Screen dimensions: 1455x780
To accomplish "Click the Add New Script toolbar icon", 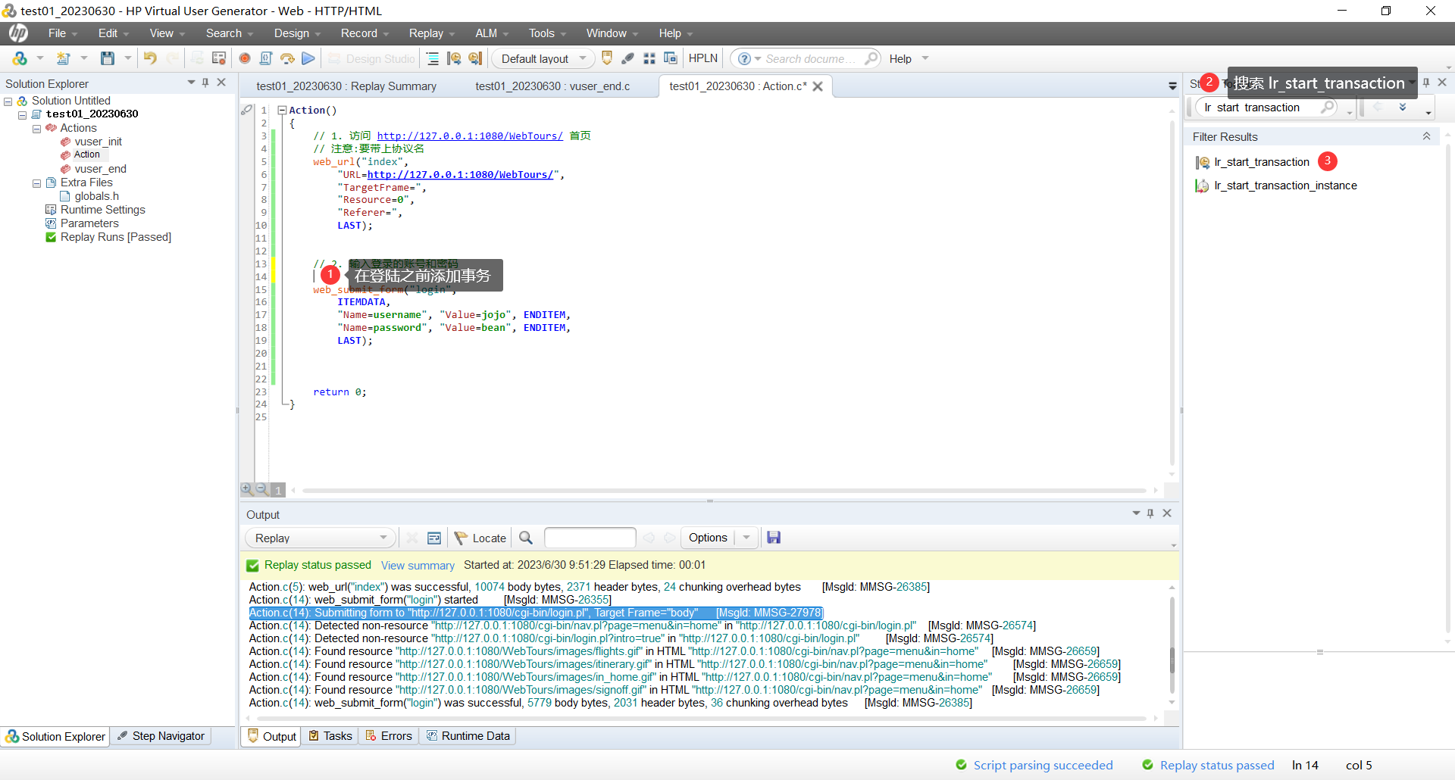I will 64,58.
